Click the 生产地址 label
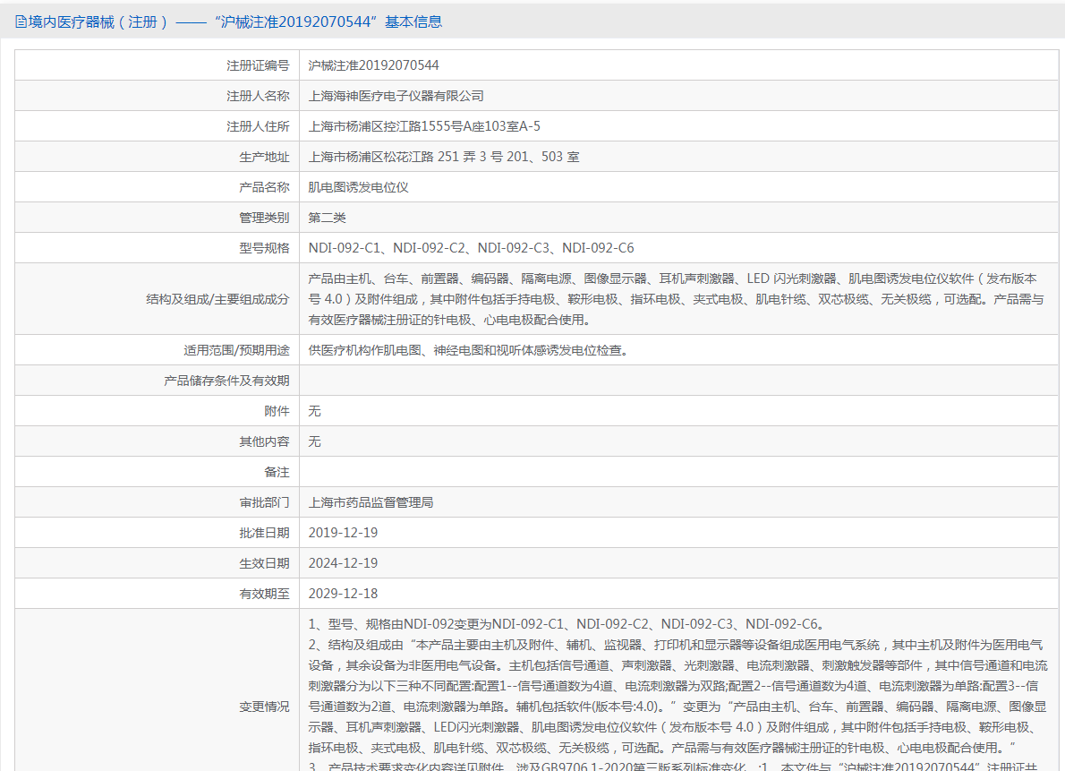Screen dimensions: 1065x771 pos(264,157)
